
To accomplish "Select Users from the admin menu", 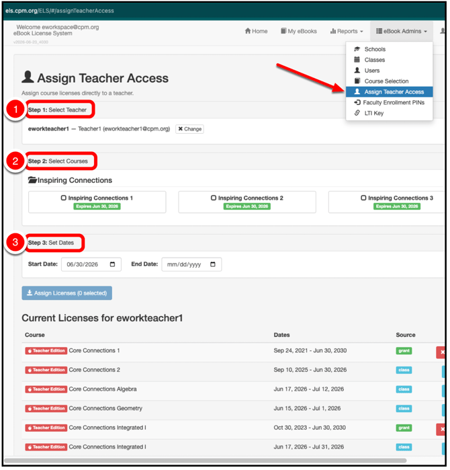I will [x=391, y=71].
